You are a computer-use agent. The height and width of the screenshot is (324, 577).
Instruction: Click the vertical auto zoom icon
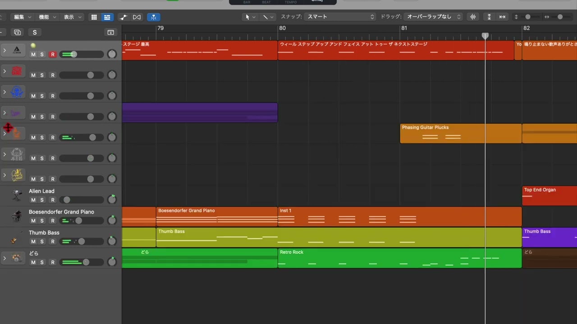(x=489, y=17)
